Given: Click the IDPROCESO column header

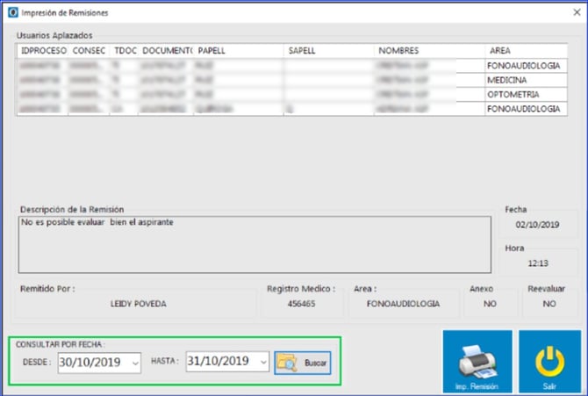Looking at the screenshot, I should 43,51.
